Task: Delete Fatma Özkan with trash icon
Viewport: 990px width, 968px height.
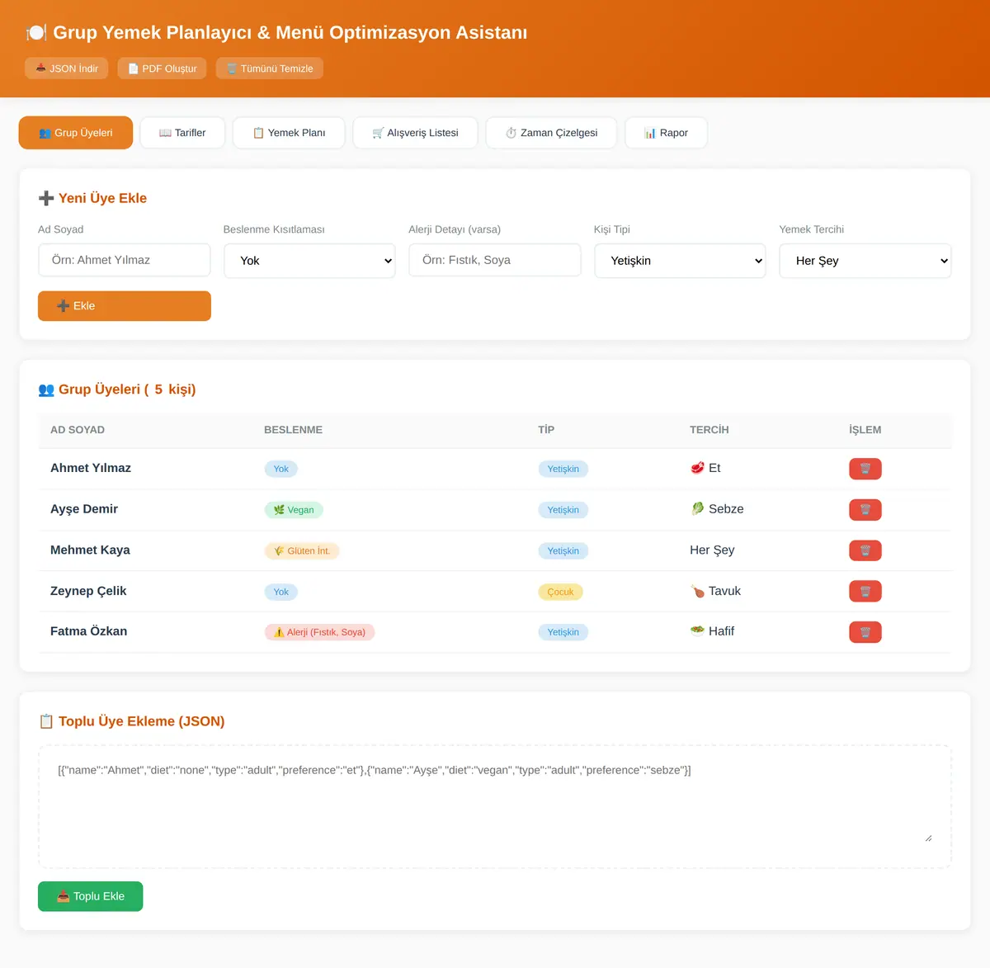Action: [x=865, y=632]
